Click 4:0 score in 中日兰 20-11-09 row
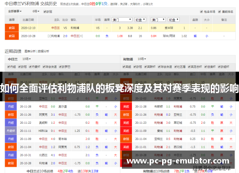The height and width of the screenshot is (173, 239). 53,139
